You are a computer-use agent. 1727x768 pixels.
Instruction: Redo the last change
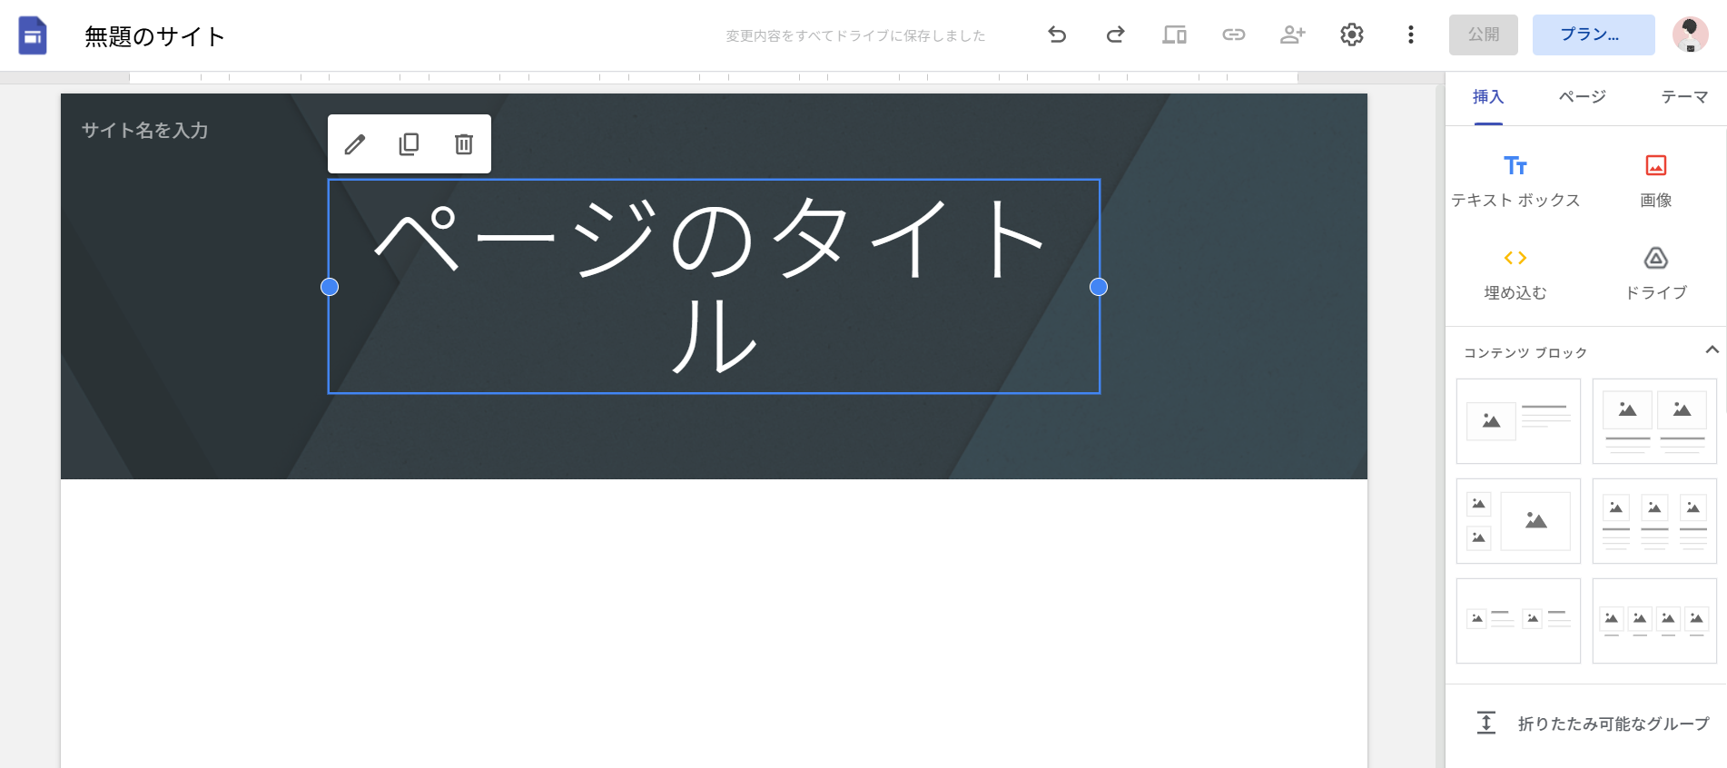point(1115,34)
